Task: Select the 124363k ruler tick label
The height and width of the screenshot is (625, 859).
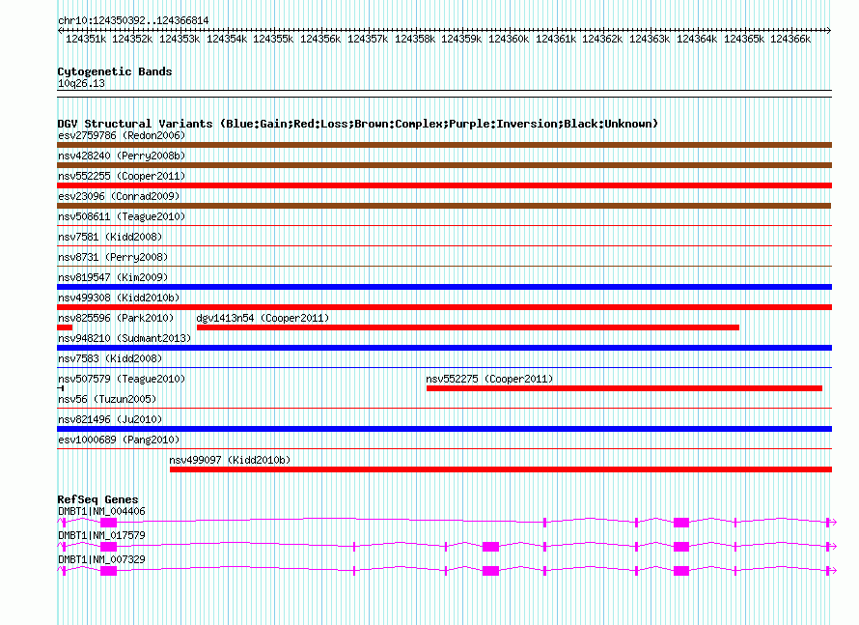Action: [650, 39]
